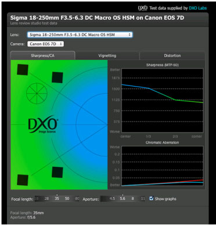Image resolution: width=216 pixels, height=225 pixels.
Task: Click the DXO Image Science logo on chart
Action: tap(43, 124)
